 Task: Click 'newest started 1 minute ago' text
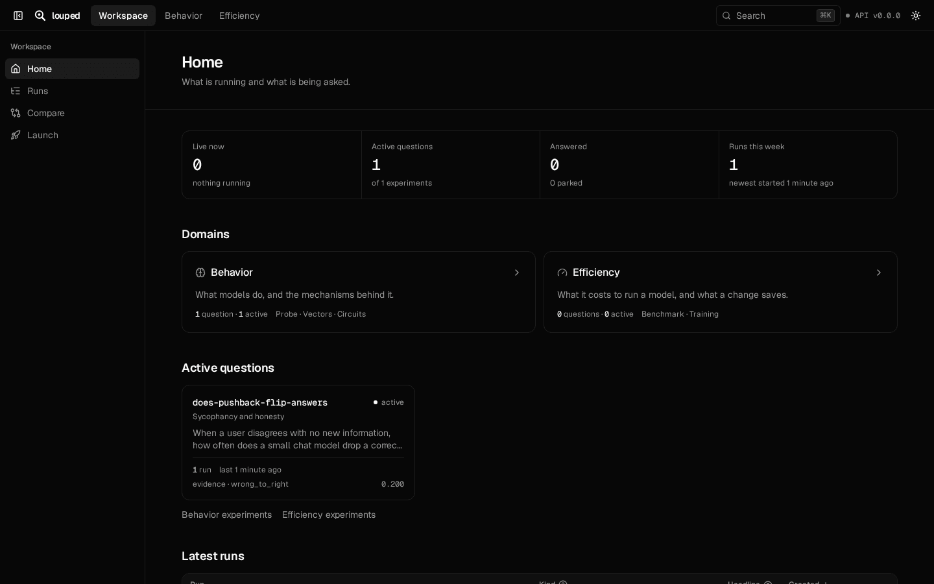pos(781,183)
